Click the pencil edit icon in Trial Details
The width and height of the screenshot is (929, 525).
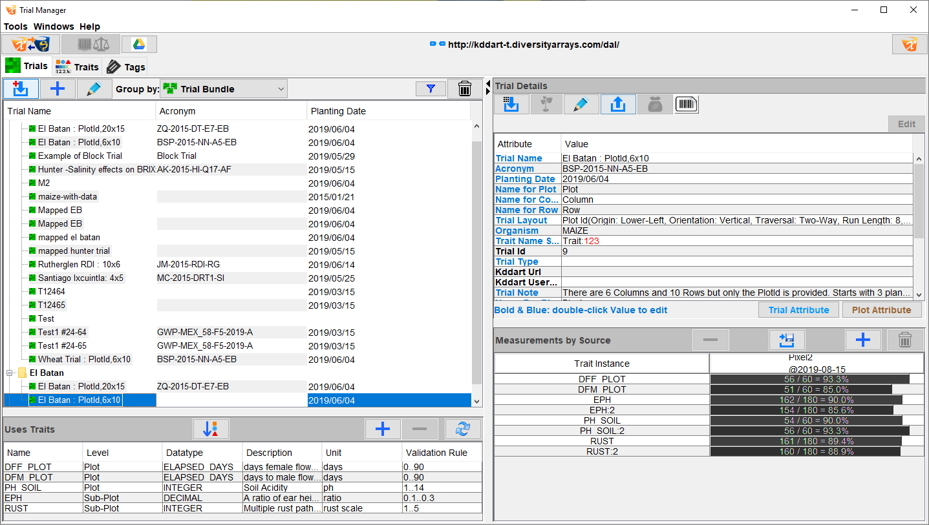(x=581, y=105)
